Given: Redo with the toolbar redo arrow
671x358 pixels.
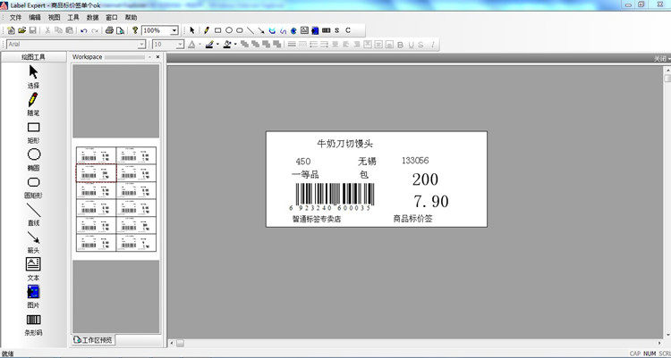Looking at the screenshot, I should pyautogui.click(x=95, y=30).
